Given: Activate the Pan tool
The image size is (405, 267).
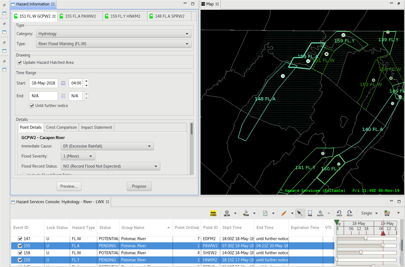Looking at the screenshot, I should [x=310, y=213].
